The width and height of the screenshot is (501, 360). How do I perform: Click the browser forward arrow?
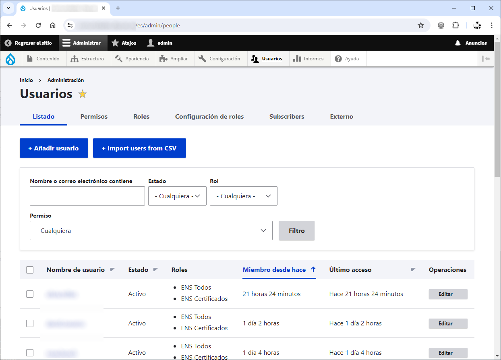(24, 25)
